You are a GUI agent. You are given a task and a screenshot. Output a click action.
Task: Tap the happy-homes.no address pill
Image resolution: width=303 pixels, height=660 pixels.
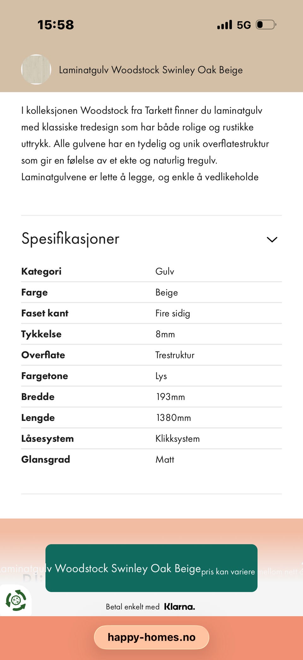click(x=151, y=637)
